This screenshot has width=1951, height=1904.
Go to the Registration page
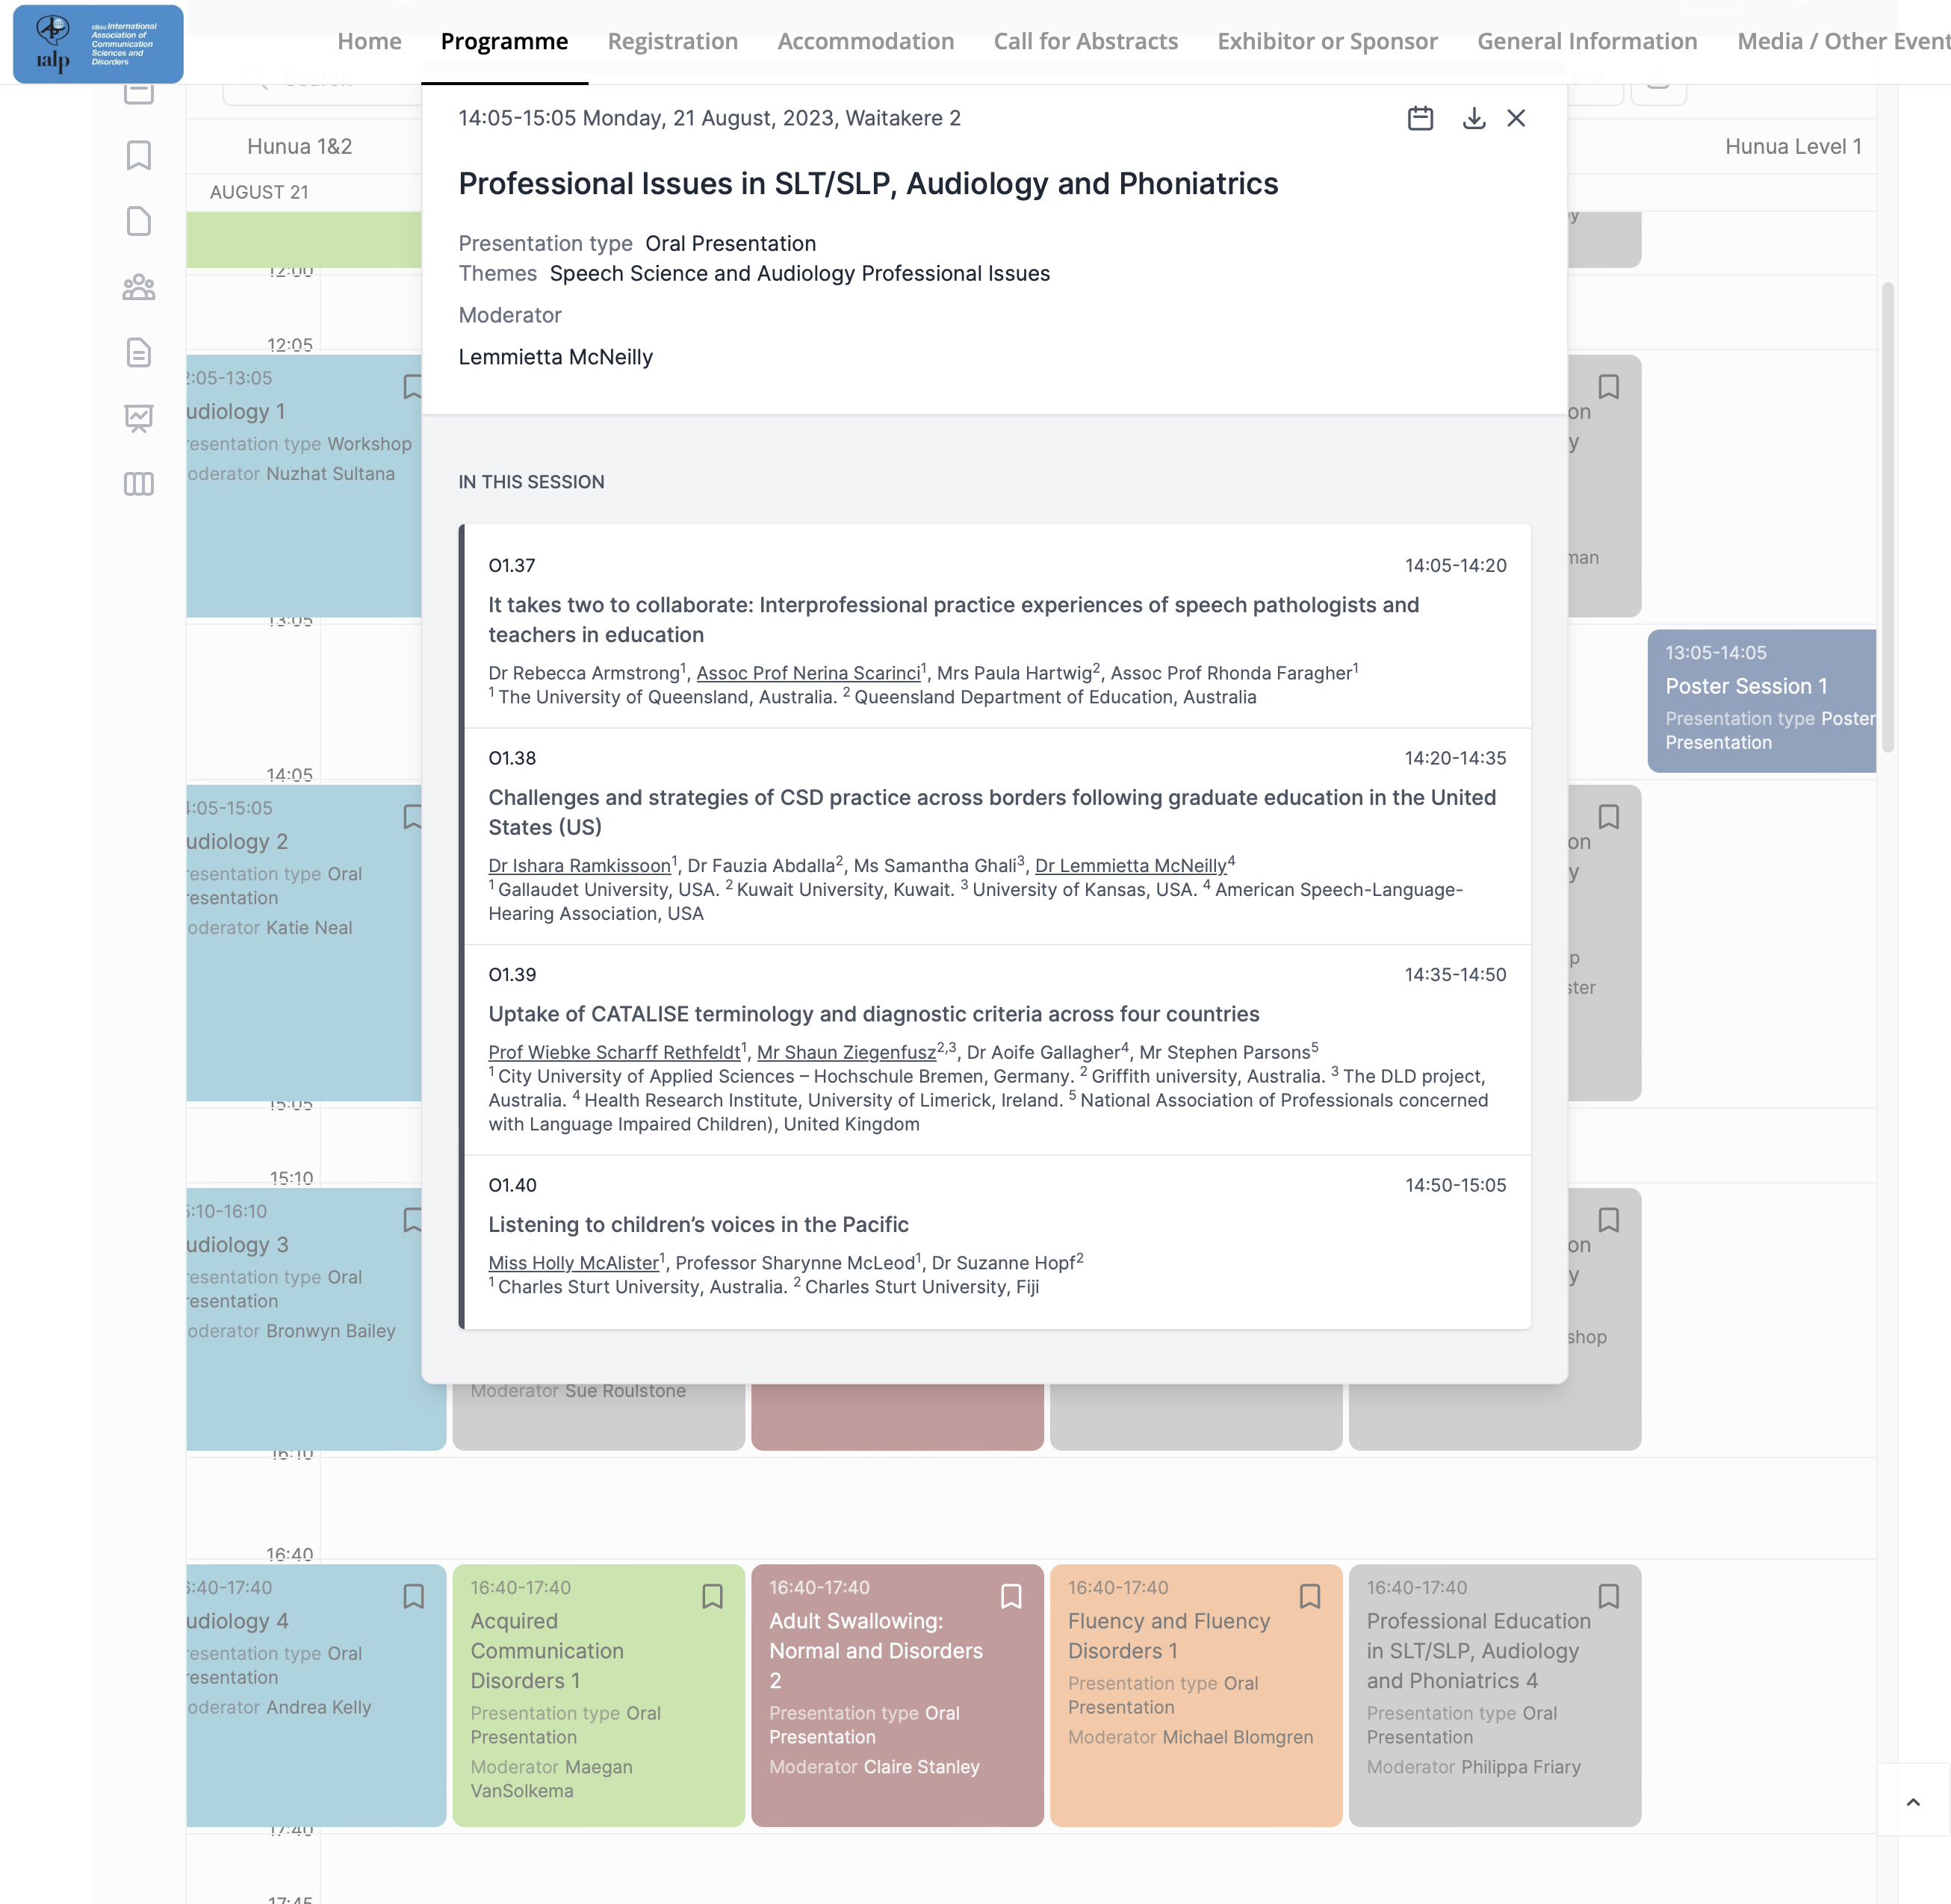(x=672, y=41)
